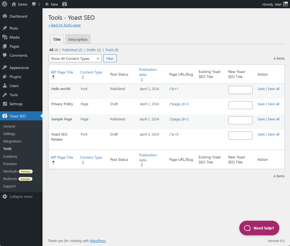Image resolution: width=290 pixels, height=246 pixels.
Task: Click the Media icon in sidebar
Action: pos(5,37)
